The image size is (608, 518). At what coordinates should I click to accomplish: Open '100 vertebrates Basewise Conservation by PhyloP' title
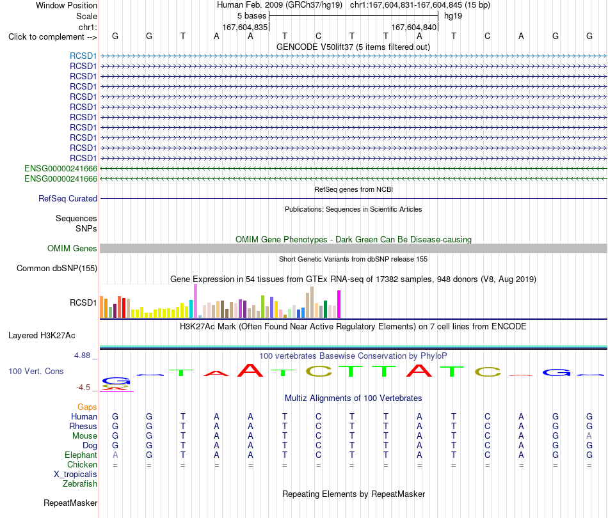[353, 356]
